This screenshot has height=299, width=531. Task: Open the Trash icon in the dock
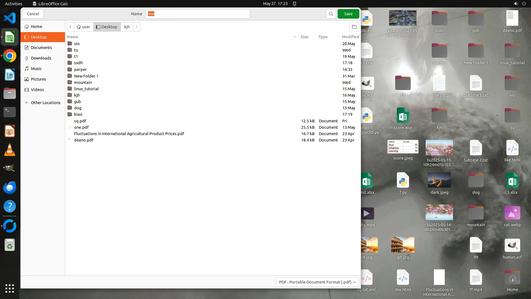pos(10,245)
